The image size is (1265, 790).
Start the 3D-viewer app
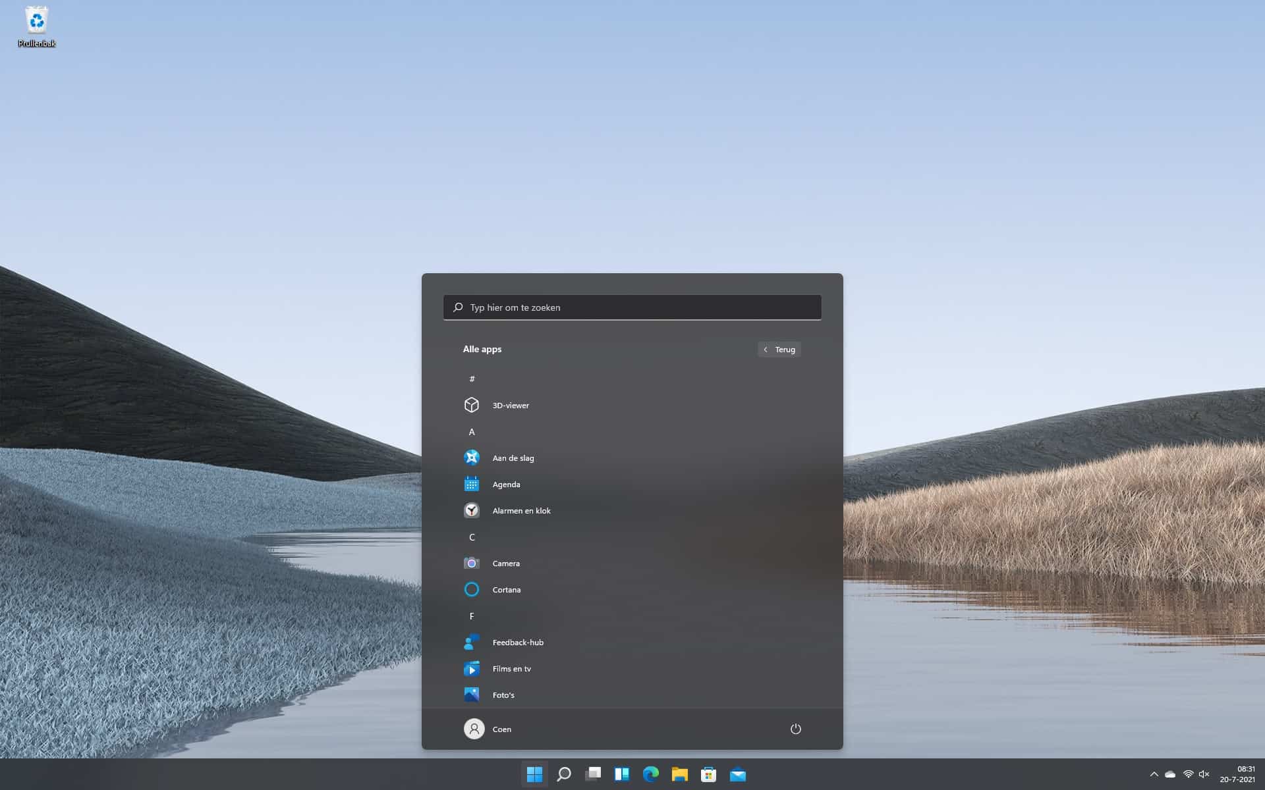[x=511, y=405]
